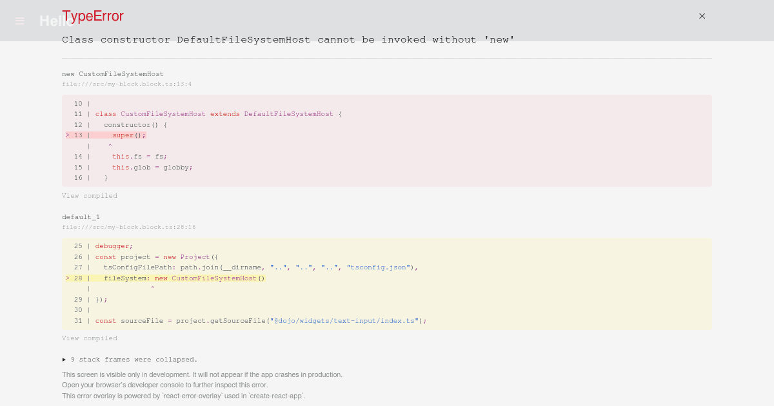Select the TypeError heading
Screen dimensions: 774x406
pos(92,16)
